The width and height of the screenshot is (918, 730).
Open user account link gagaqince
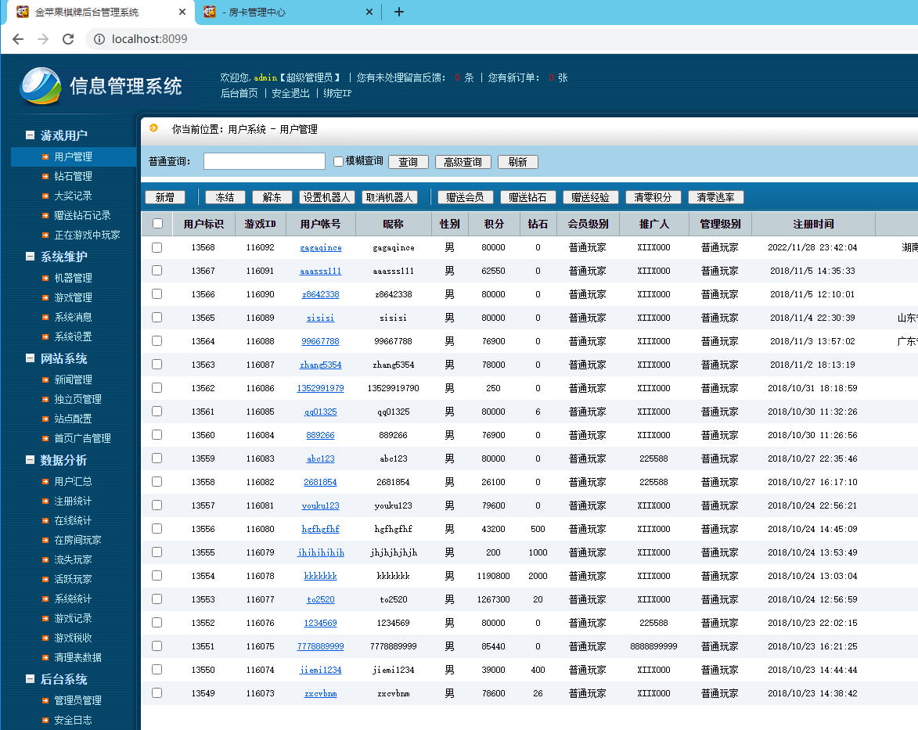coord(320,247)
